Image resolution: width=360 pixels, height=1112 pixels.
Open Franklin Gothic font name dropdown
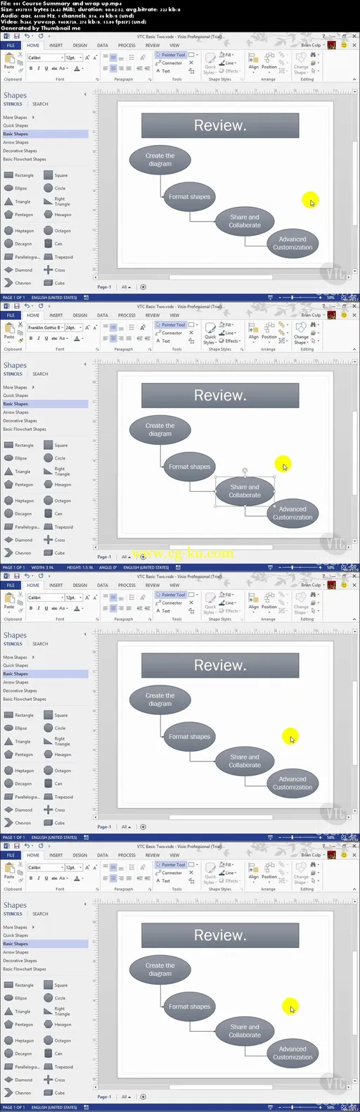click(63, 328)
